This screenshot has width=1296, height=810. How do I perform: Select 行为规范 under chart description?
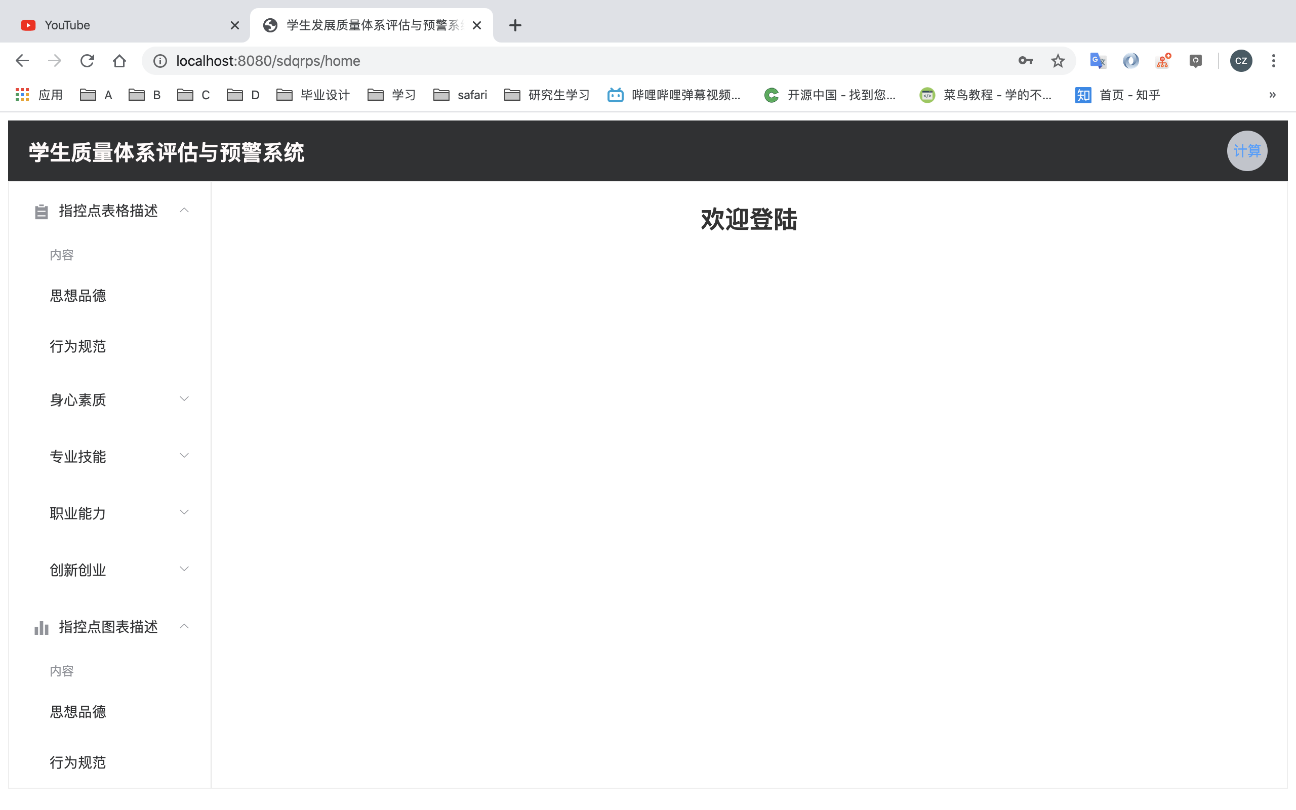click(x=78, y=762)
